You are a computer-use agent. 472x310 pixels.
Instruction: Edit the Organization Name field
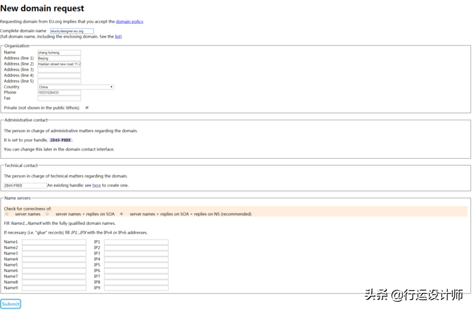pos(59,52)
